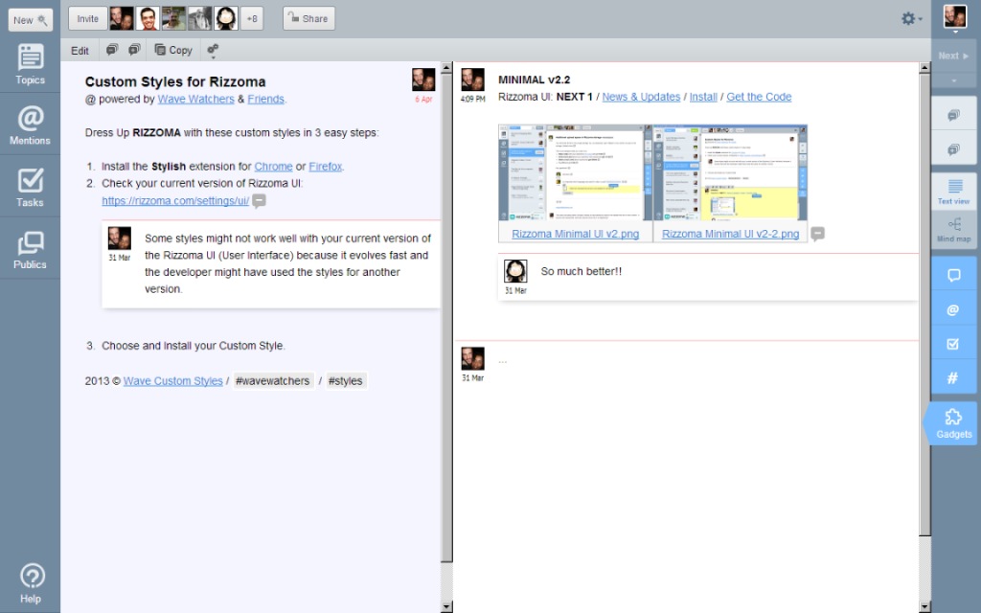Image resolution: width=981 pixels, height=613 pixels.
Task: Click the Copy toolbar button
Action: (x=173, y=50)
